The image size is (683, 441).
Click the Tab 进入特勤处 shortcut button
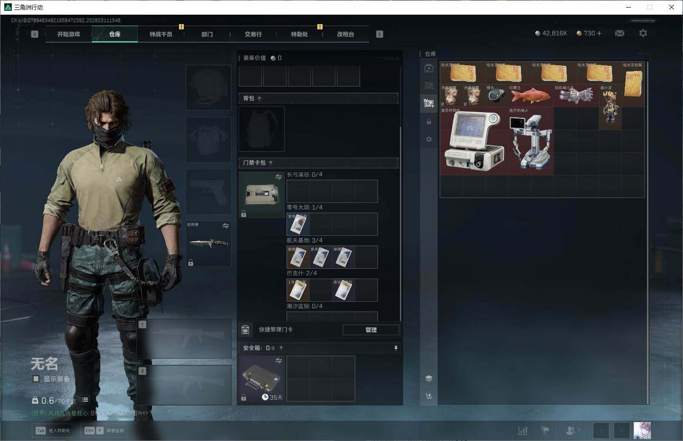53,431
